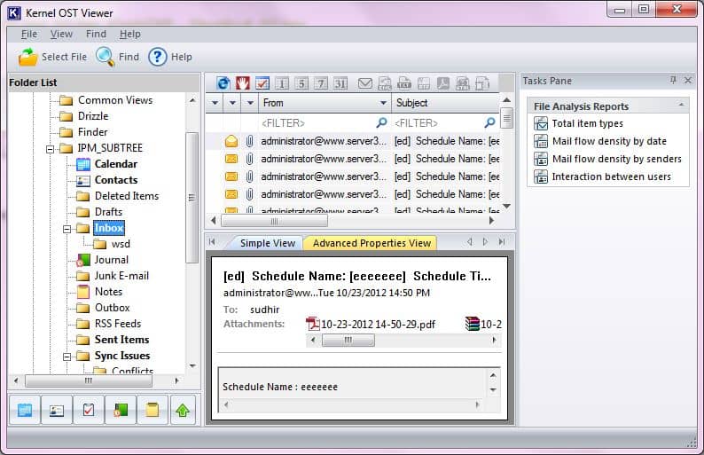Select the Deleted Items folder
The height and width of the screenshot is (455, 704).
[x=118, y=196]
